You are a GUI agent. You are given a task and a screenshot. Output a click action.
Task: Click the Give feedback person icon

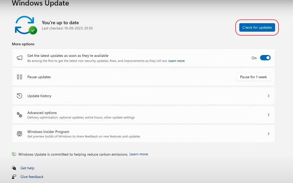(x=14, y=177)
